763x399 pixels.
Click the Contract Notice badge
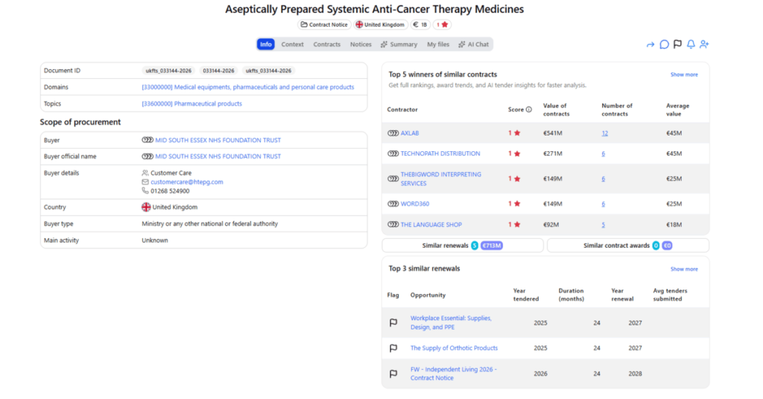(324, 25)
